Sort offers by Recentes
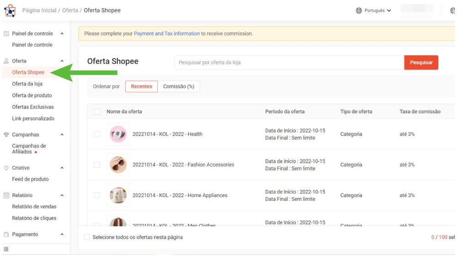 click(141, 86)
